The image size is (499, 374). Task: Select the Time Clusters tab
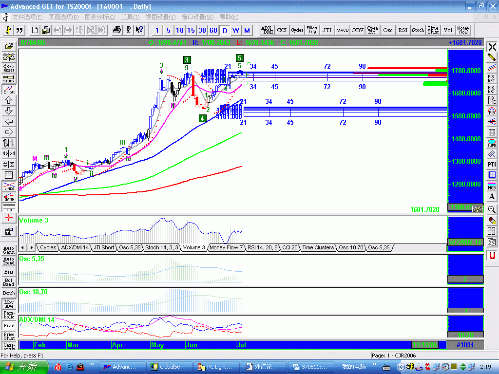coord(318,248)
